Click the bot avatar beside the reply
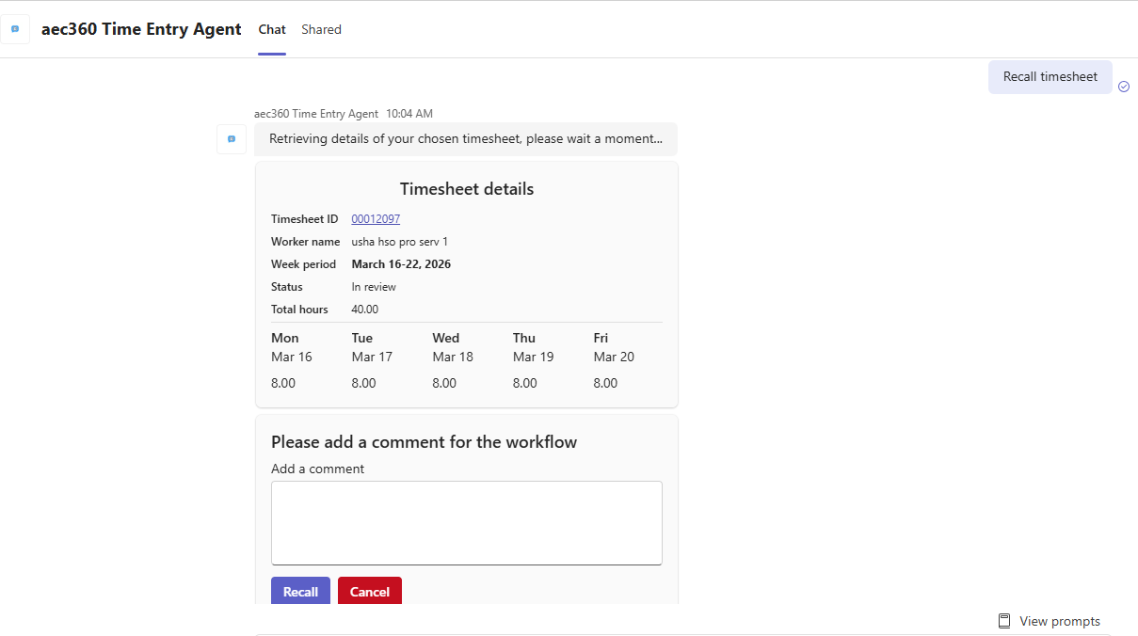Screen dimensions: 1138x636 point(232,139)
